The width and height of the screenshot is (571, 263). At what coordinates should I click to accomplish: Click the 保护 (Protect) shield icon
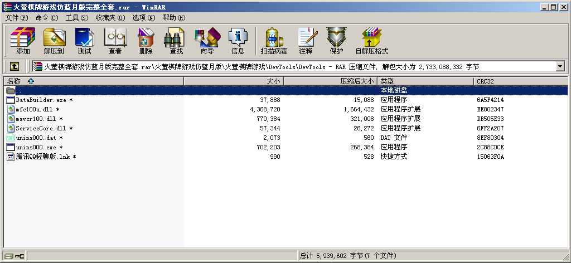(336, 37)
